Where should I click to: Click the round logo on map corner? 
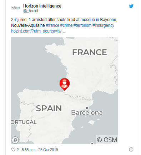click(x=15, y=140)
